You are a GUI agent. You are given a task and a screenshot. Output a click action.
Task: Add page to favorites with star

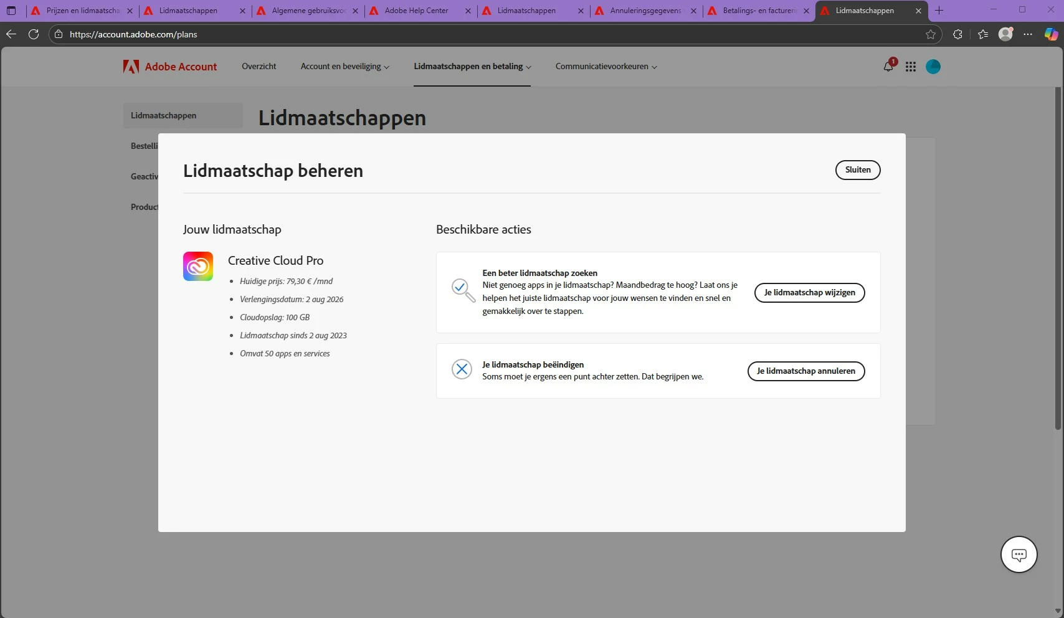pyautogui.click(x=931, y=34)
